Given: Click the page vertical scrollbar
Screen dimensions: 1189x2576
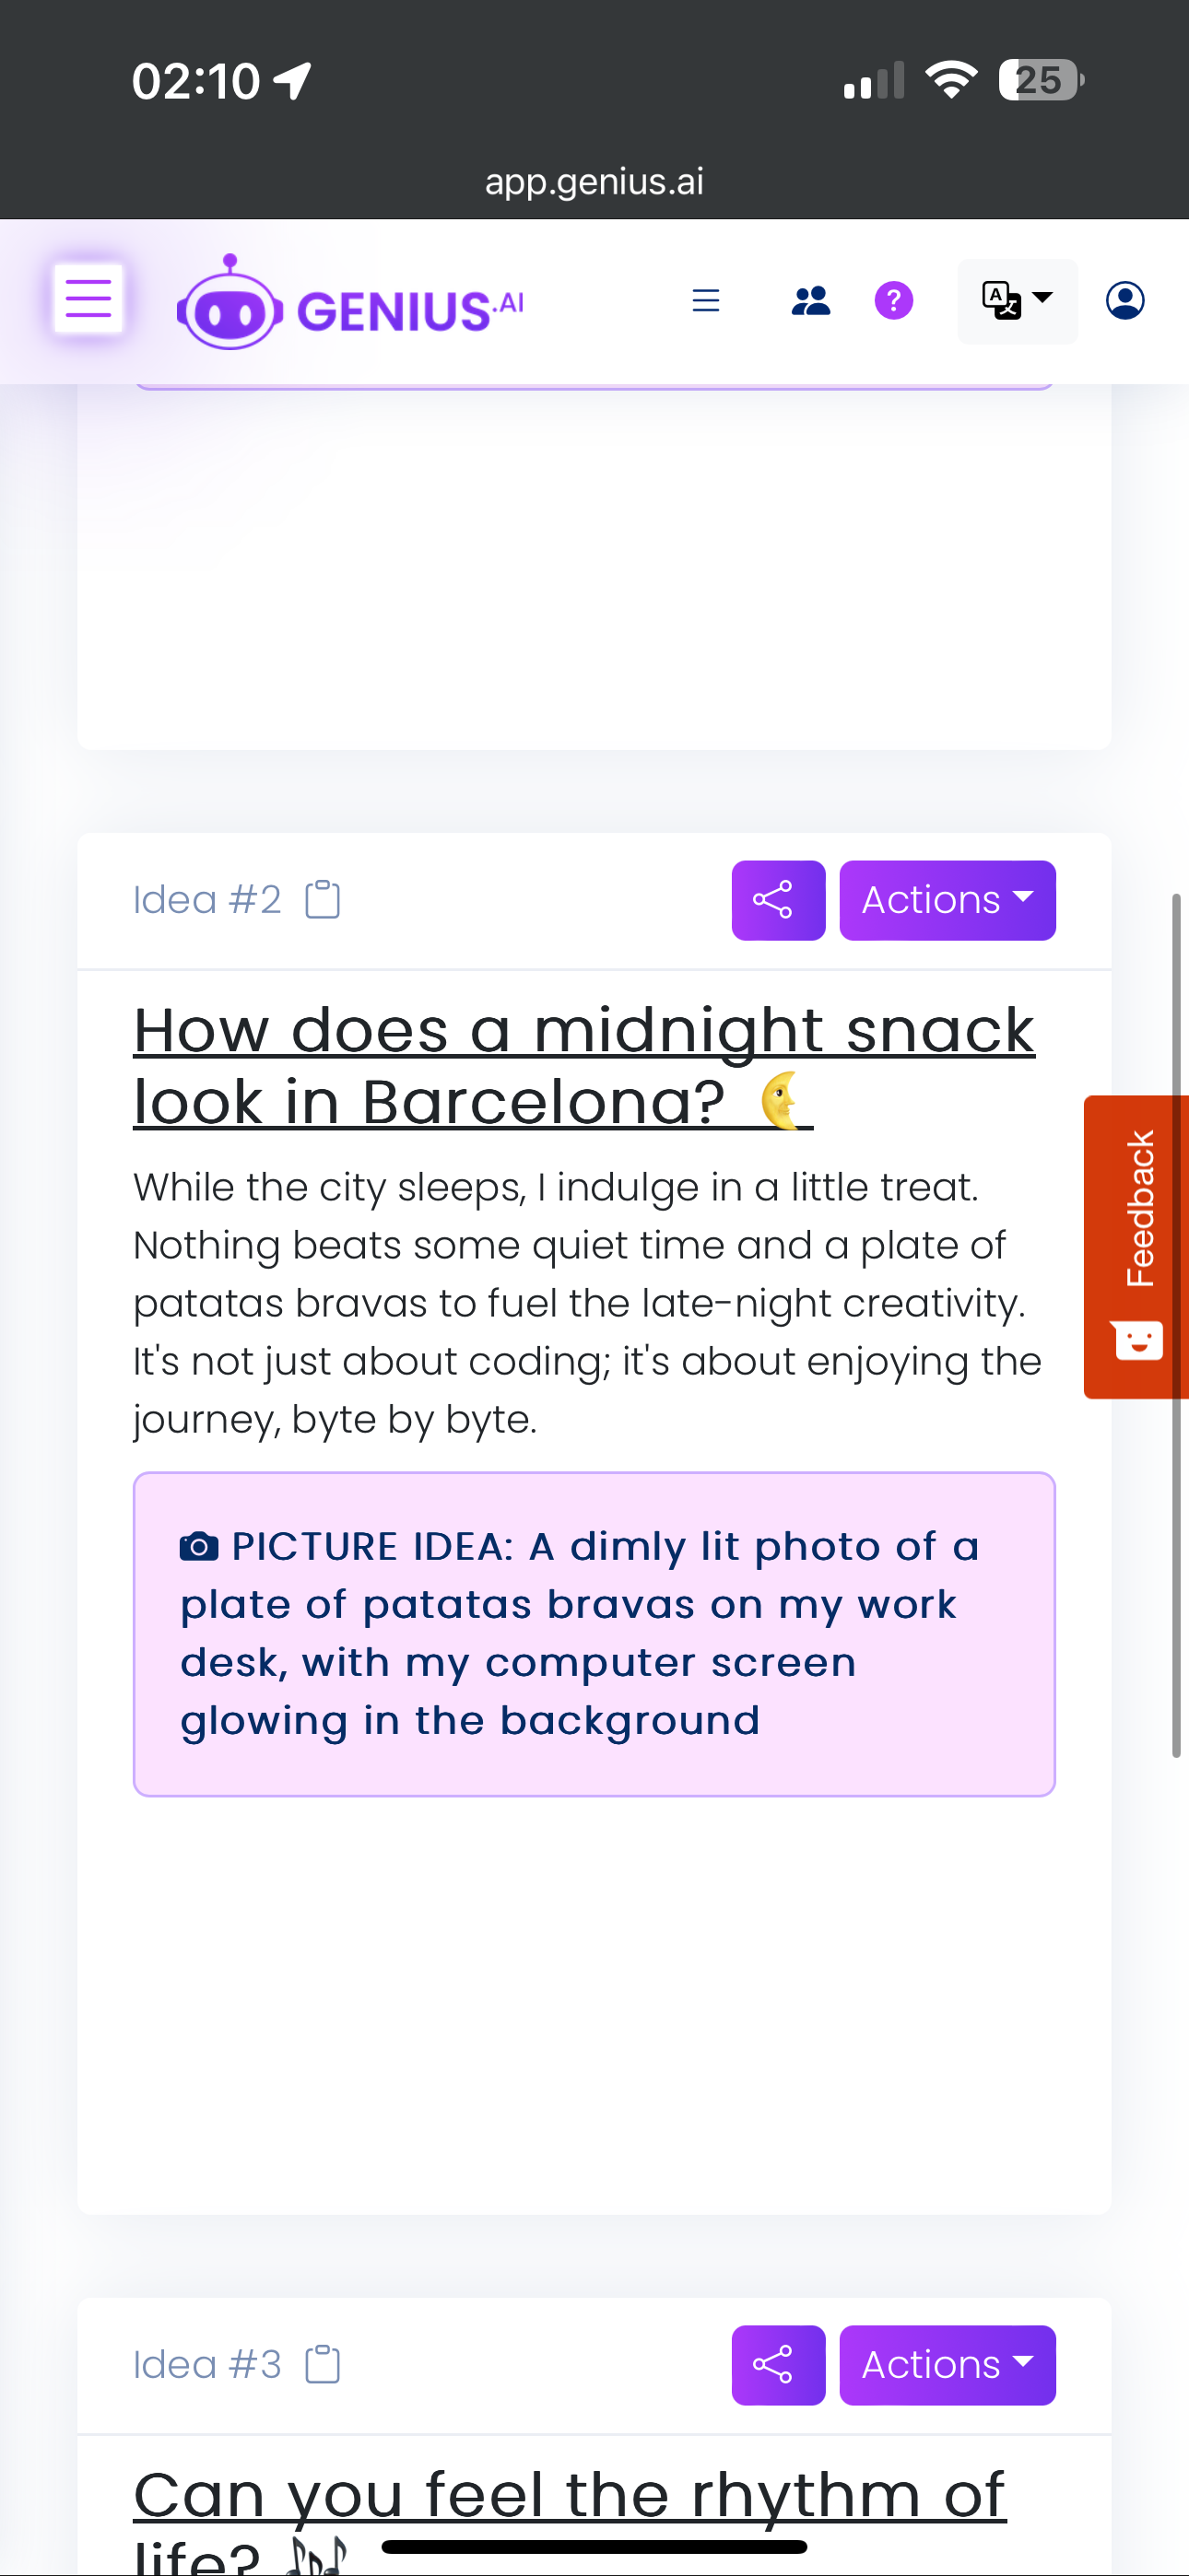Looking at the screenshot, I should (x=1177, y=1325).
